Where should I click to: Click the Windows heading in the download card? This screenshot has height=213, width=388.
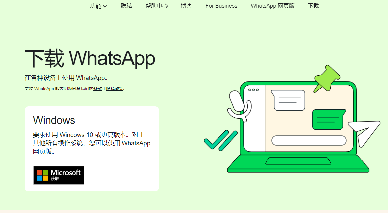(54, 120)
